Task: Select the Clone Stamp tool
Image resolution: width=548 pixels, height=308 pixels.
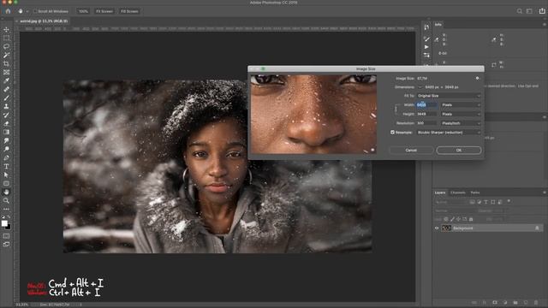Action: pos(6,106)
